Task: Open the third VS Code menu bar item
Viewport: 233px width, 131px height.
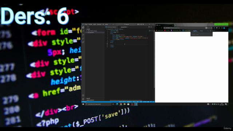Action: click(95, 24)
